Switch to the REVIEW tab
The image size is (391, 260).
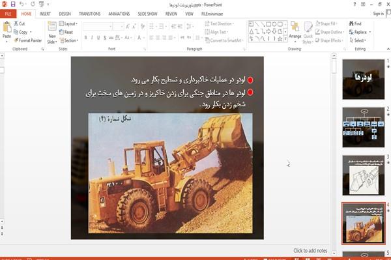tap(171, 14)
